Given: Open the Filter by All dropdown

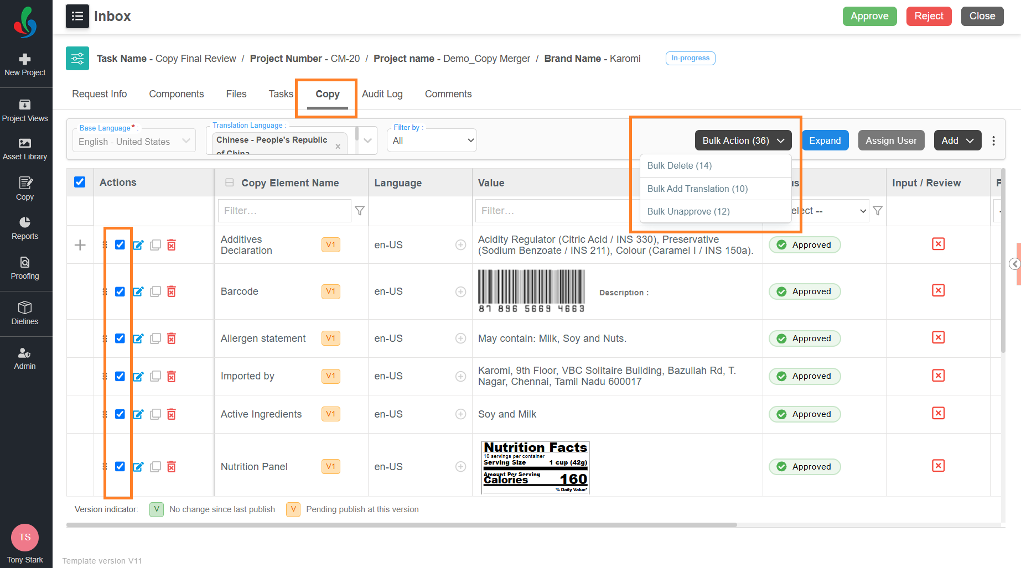Looking at the screenshot, I should click(432, 140).
